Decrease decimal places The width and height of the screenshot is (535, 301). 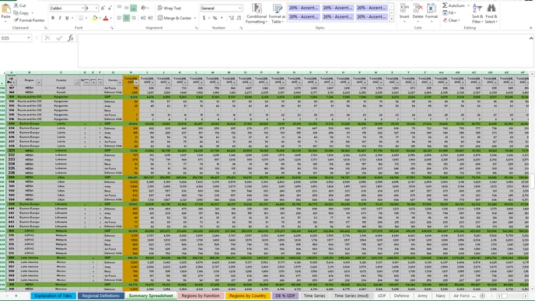[x=239, y=18]
